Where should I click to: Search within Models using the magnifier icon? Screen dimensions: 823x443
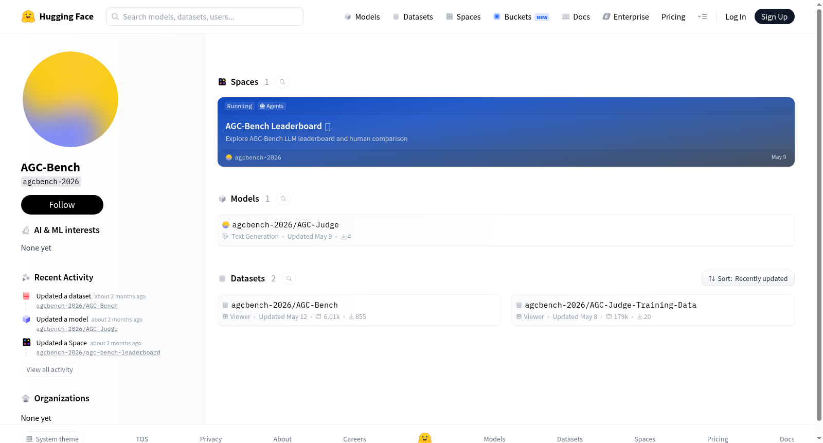click(x=283, y=199)
